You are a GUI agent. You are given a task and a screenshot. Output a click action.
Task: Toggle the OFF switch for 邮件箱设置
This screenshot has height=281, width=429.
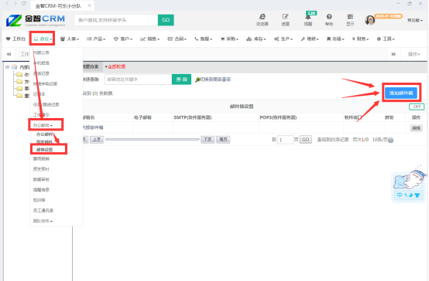[417, 107]
